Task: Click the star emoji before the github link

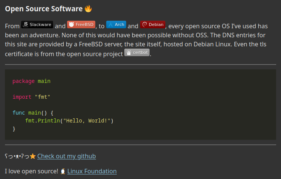Action: click(33, 156)
